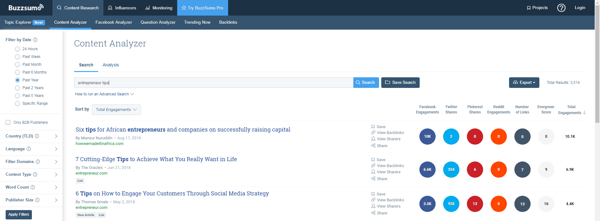Viewport: 600px width, 221px height.
Task: Open the Total Engagements sort dropdown
Action: [x=116, y=110]
